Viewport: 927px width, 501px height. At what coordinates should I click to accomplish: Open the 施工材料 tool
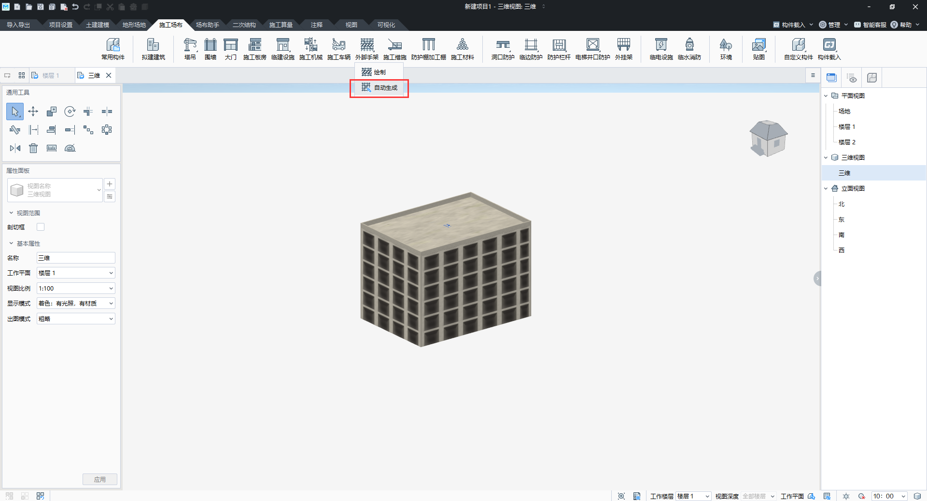coord(463,49)
